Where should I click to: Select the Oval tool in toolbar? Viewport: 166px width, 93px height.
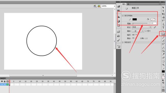pos(163,34)
